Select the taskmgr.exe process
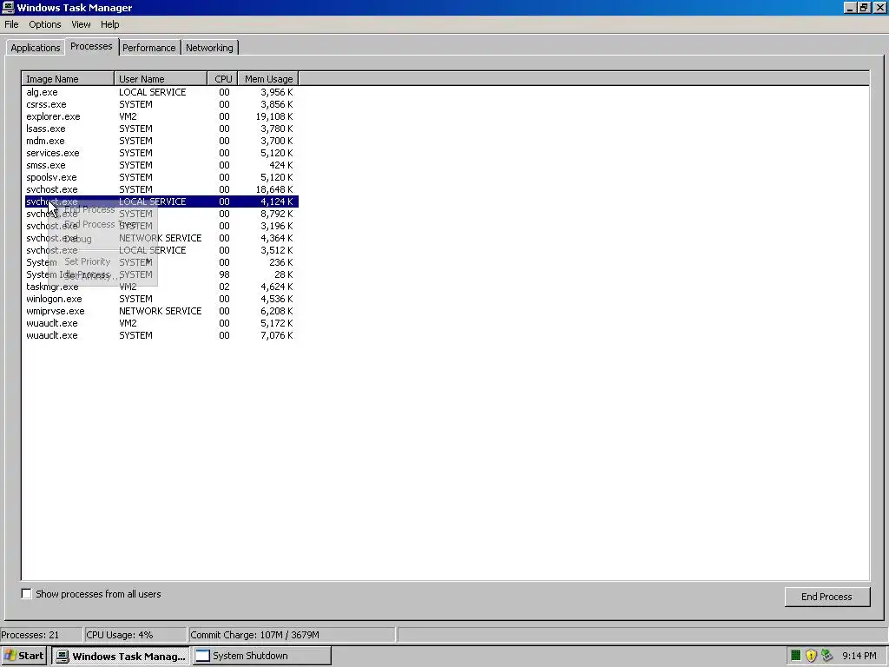889x667 pixels. click(160, 287)
